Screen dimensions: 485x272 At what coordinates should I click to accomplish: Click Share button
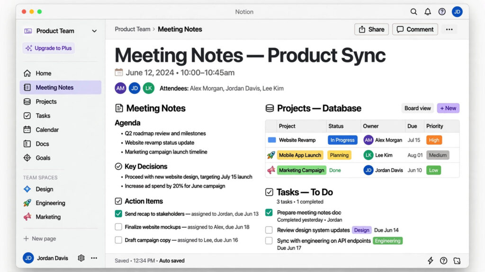pos(371,29)
